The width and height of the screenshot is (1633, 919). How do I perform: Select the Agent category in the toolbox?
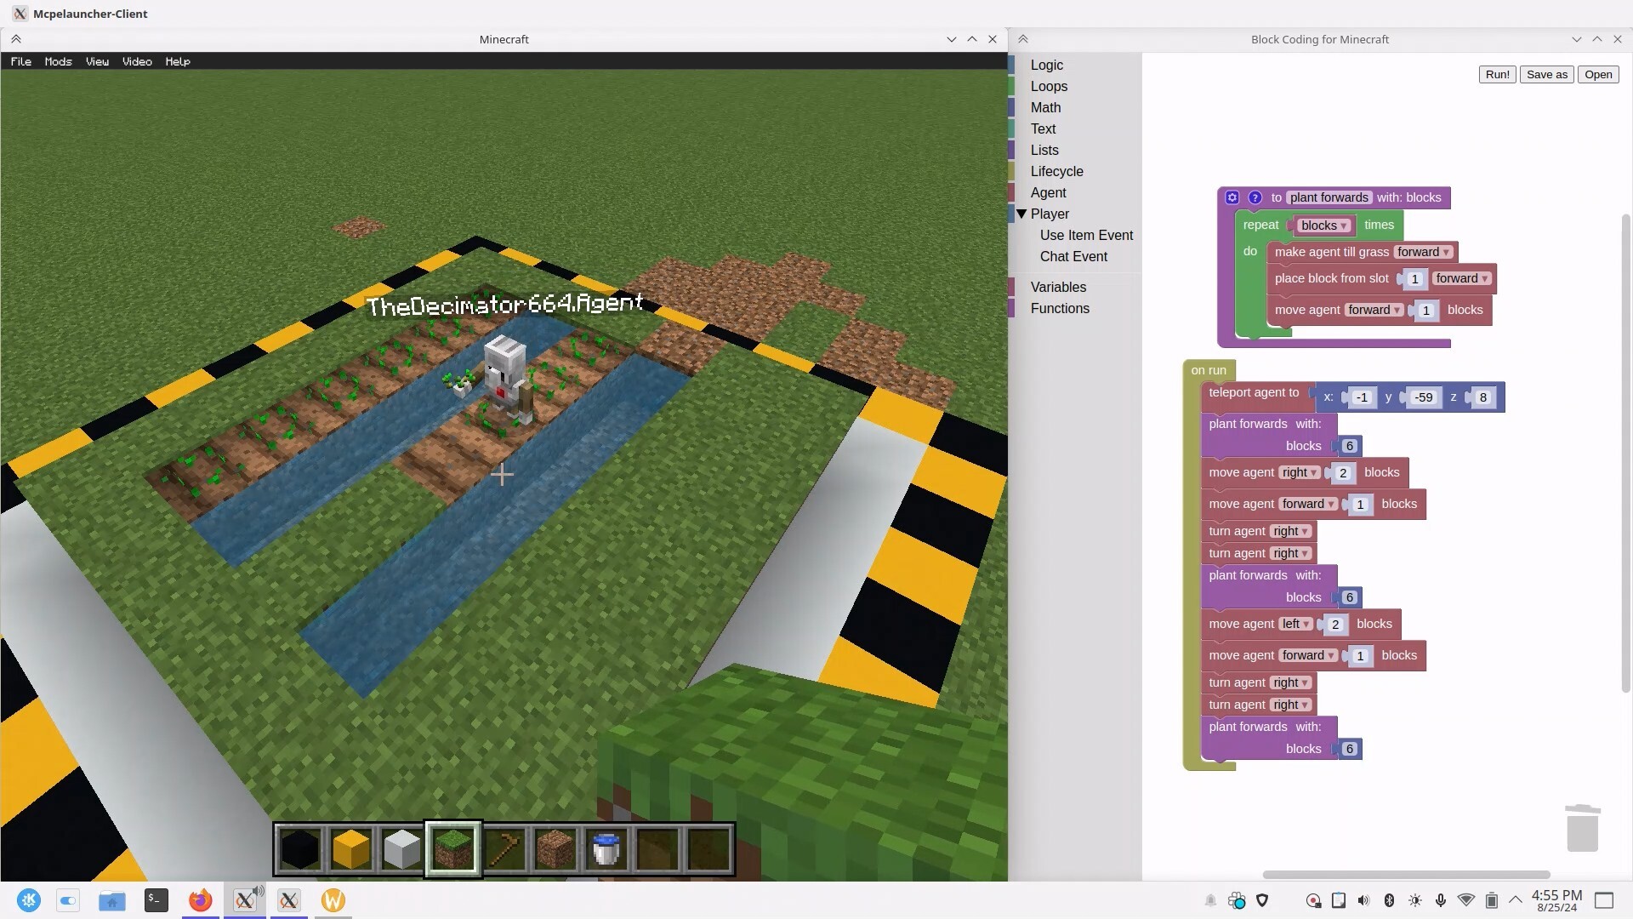pyautogui.click(x=1048, y=192)
